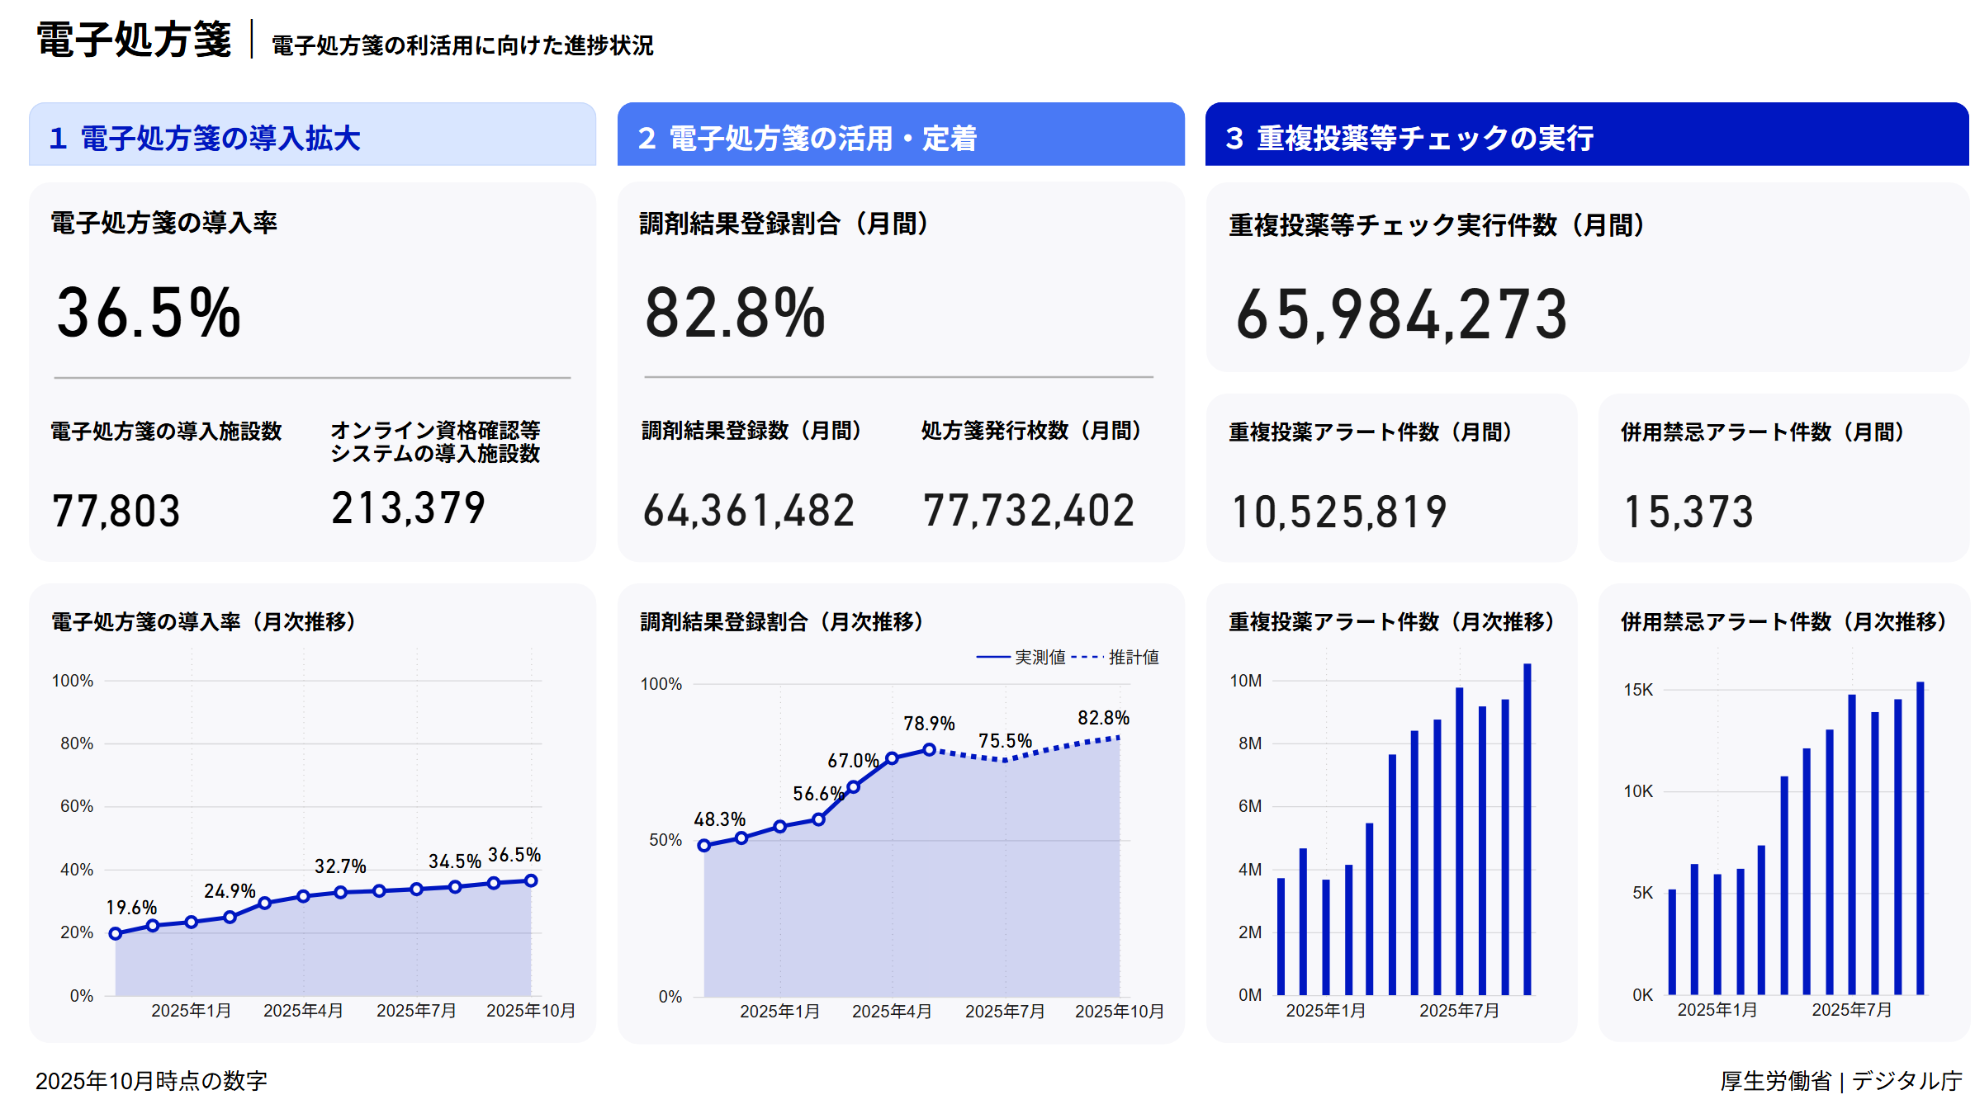
Task: Click the 77,803 facilities count value
Action: tap(116, 511)
